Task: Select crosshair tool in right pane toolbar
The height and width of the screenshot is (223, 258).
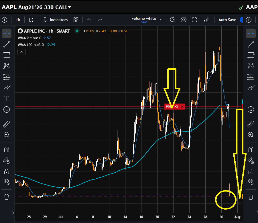Action: (251, 33)
